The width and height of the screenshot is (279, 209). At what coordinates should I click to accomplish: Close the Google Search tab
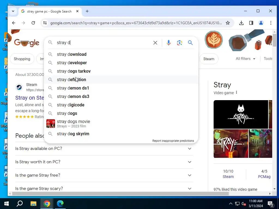click(77, 11)
